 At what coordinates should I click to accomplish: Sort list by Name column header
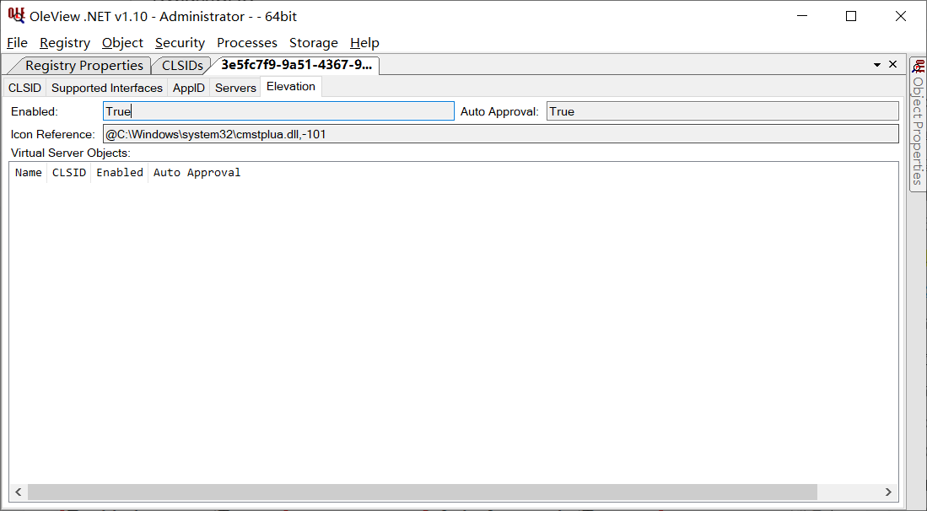pos(29,173)
